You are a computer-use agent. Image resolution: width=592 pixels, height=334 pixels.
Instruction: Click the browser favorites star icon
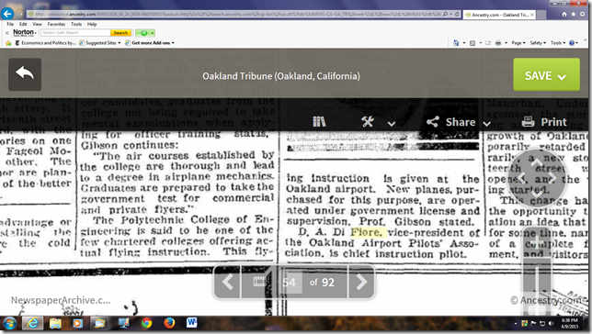tap(573, 14)
